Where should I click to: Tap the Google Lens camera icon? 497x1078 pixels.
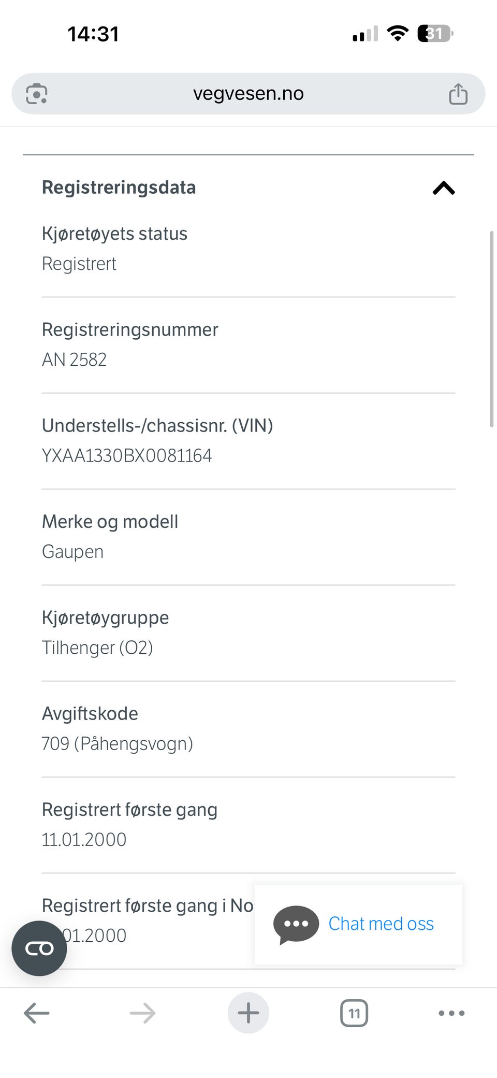[37, 94]
